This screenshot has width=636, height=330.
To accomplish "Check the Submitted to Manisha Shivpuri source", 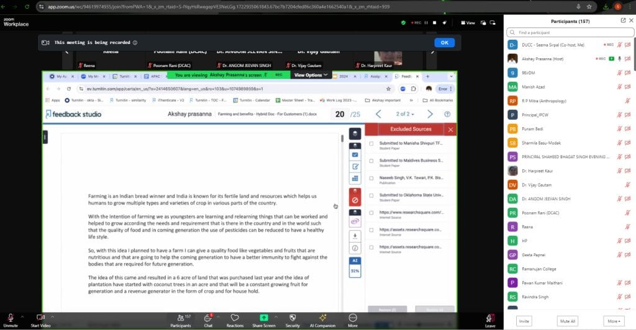I will click(x=371, y=143).
